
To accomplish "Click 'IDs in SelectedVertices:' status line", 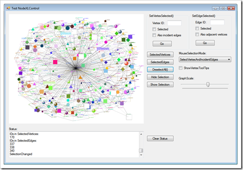I will click(x=24, y=134).
